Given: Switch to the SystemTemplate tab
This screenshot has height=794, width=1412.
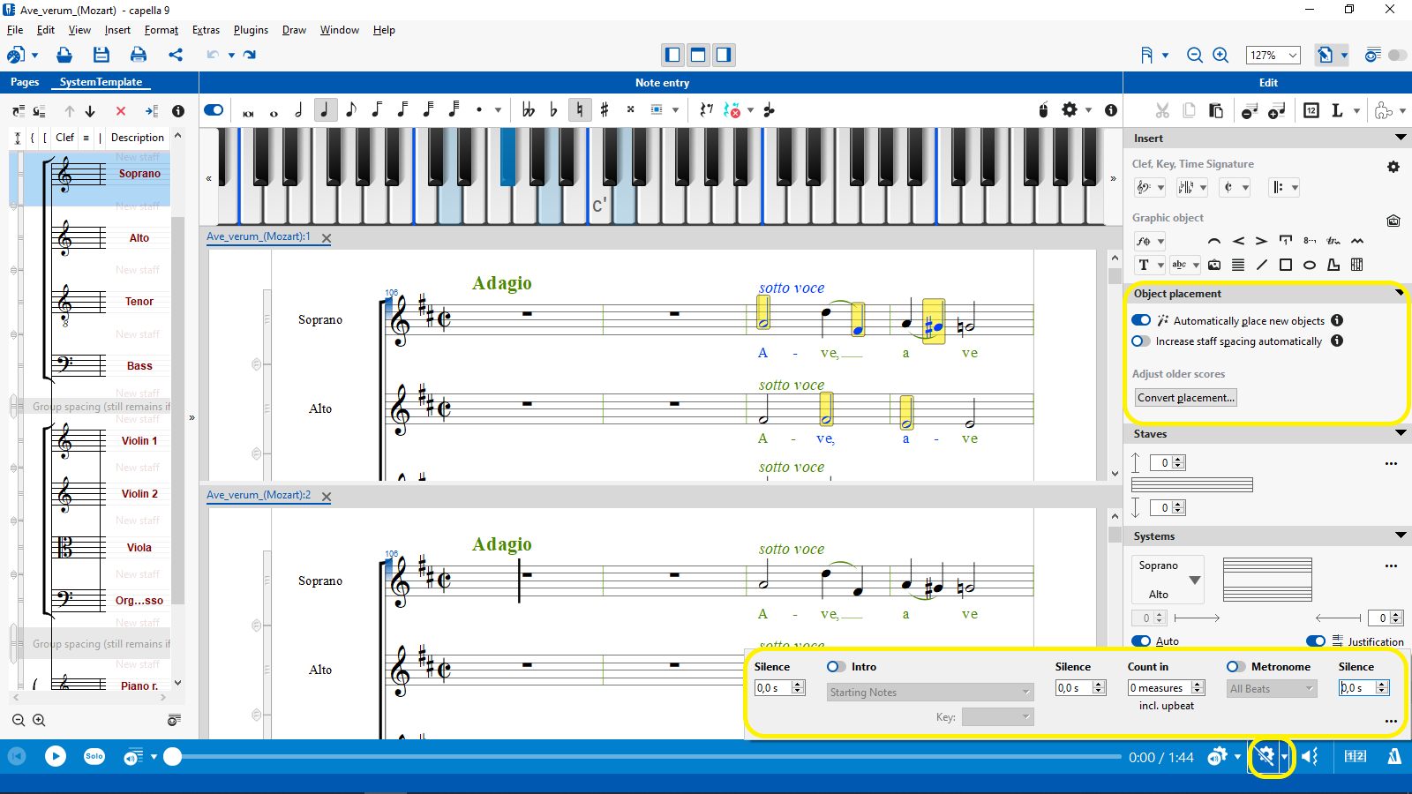Looking at the screenshot, I should [x=101, y=82].
